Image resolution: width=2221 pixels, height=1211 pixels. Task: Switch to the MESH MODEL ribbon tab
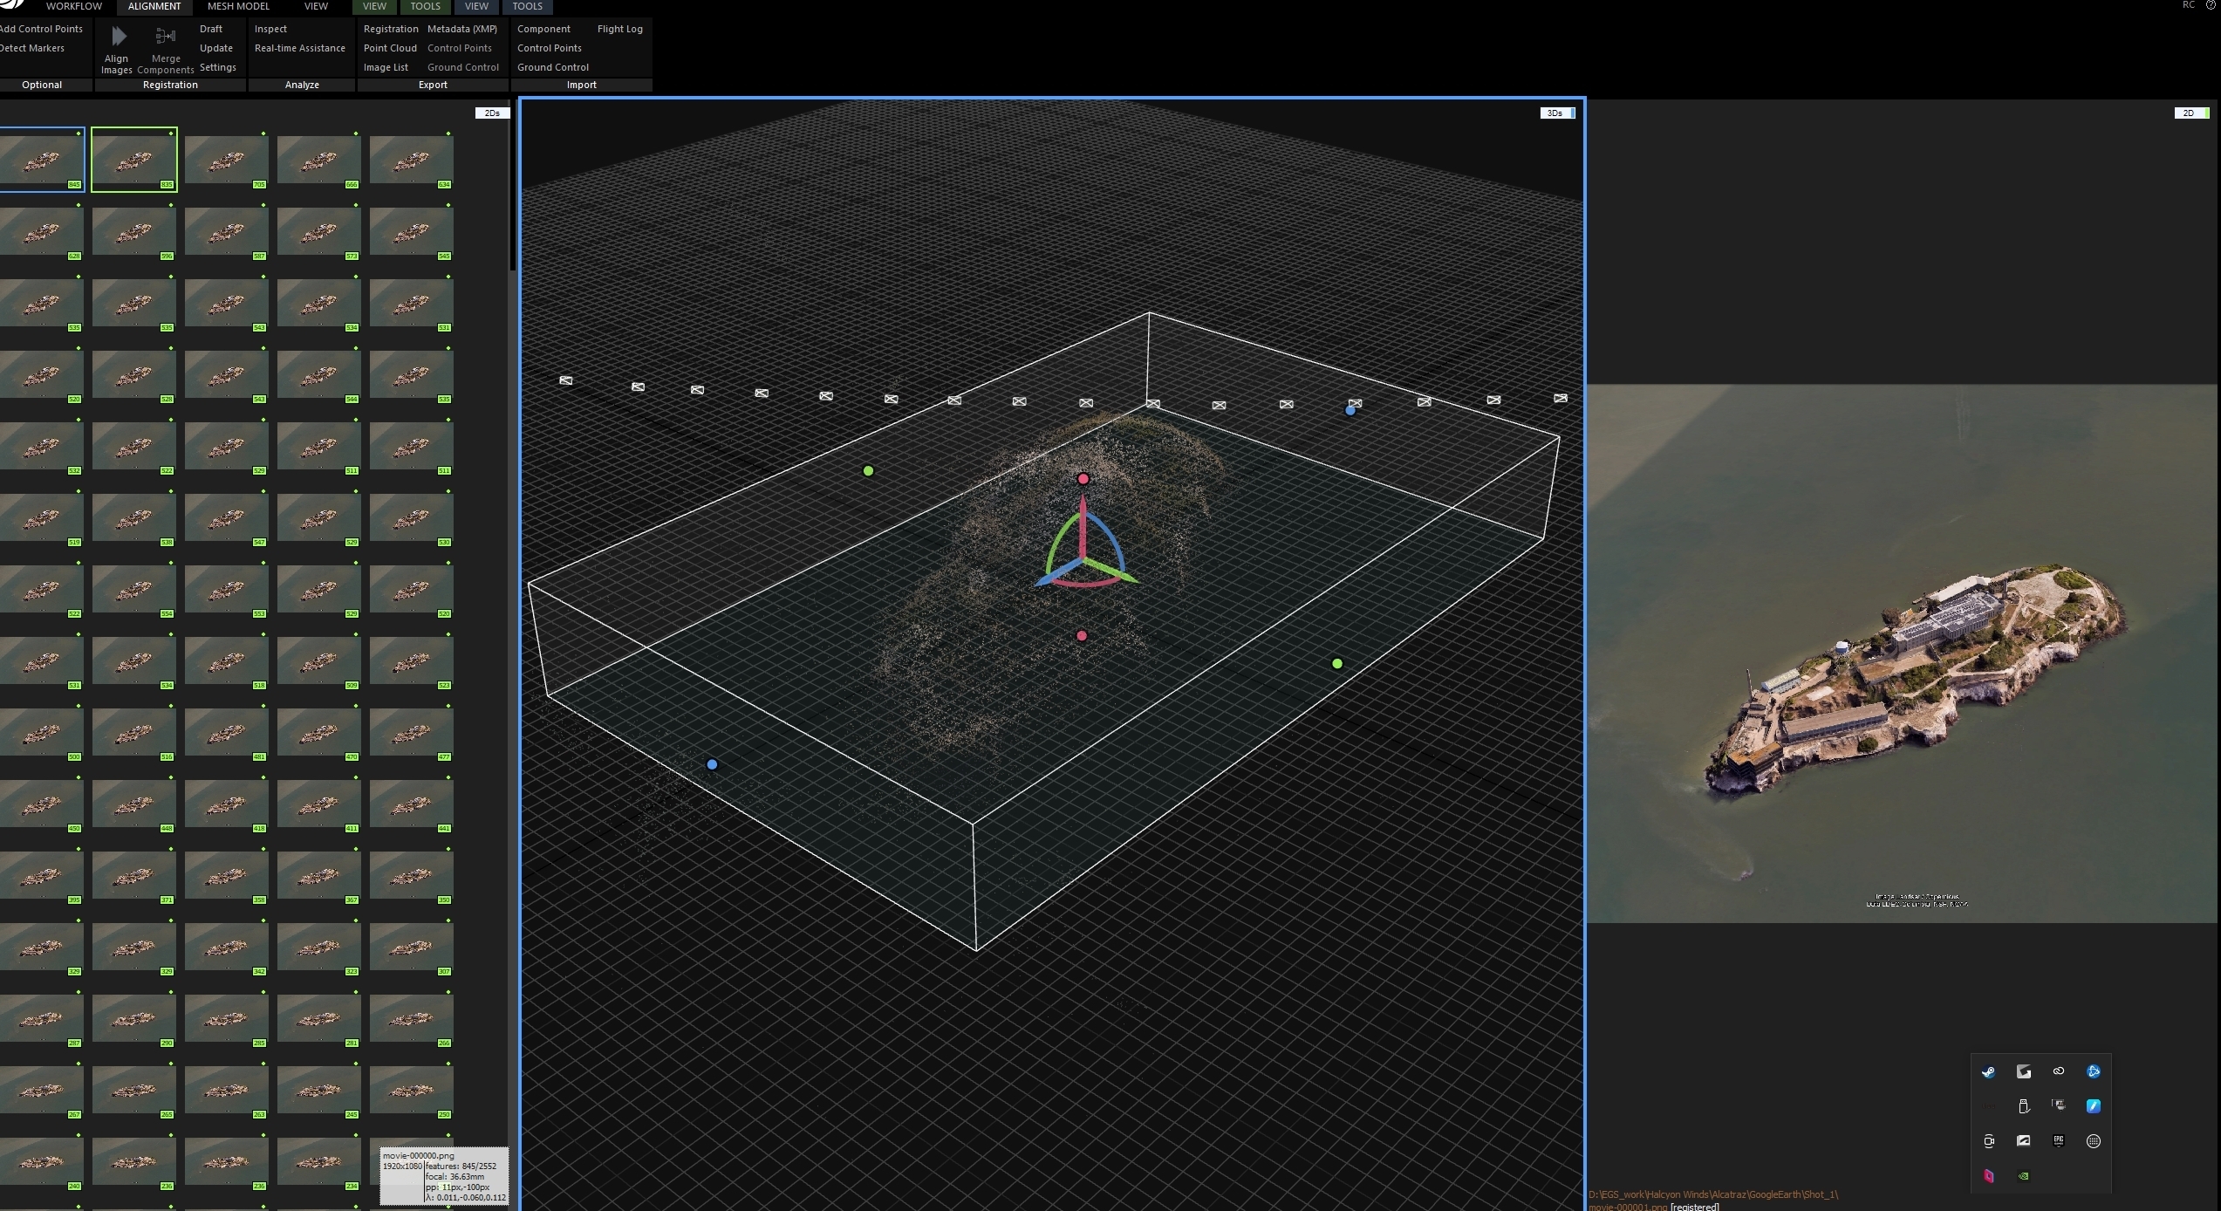(x=238, y=6)
